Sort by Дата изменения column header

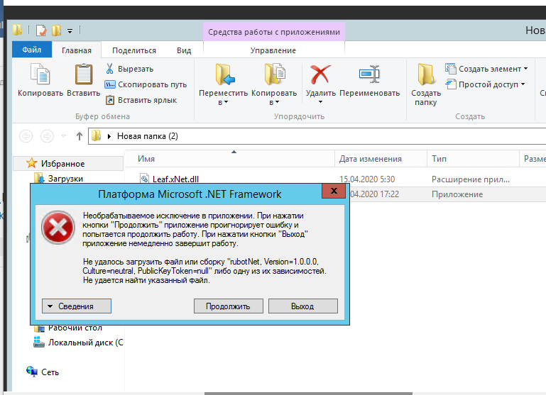371,159
